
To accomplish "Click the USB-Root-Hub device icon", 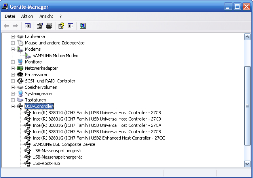I will 28,163.
